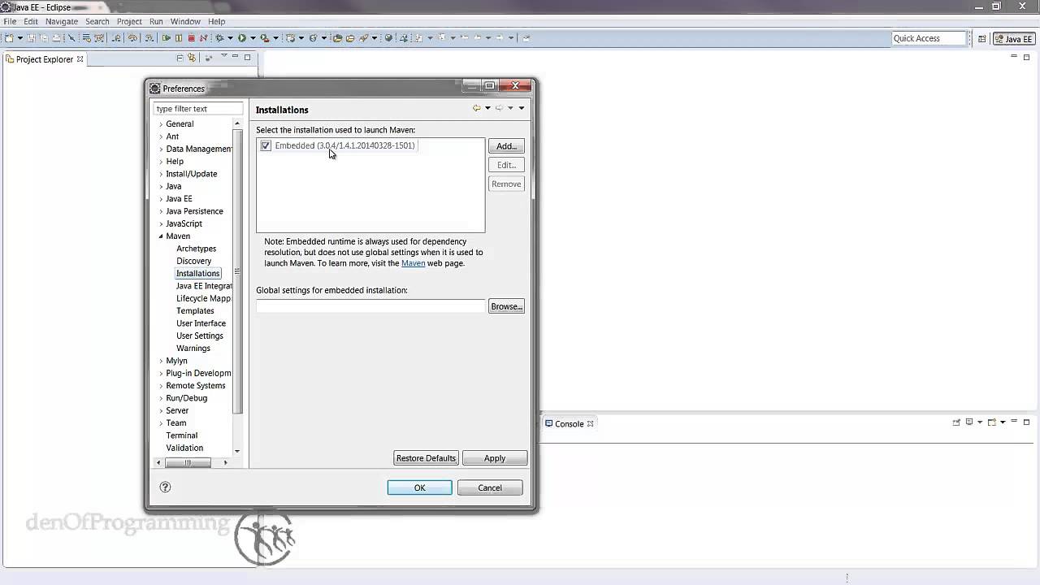Click the Global settings path field

pos(370,306)
